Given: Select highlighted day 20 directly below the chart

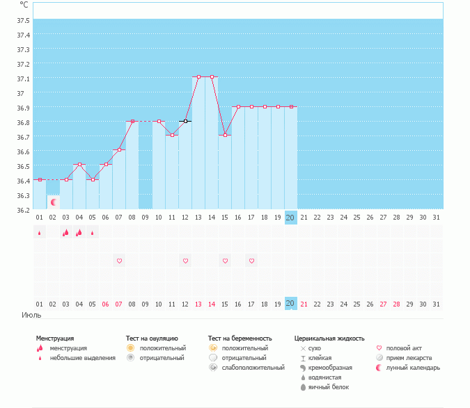Looking at the screenshot, I should (291, 217).
